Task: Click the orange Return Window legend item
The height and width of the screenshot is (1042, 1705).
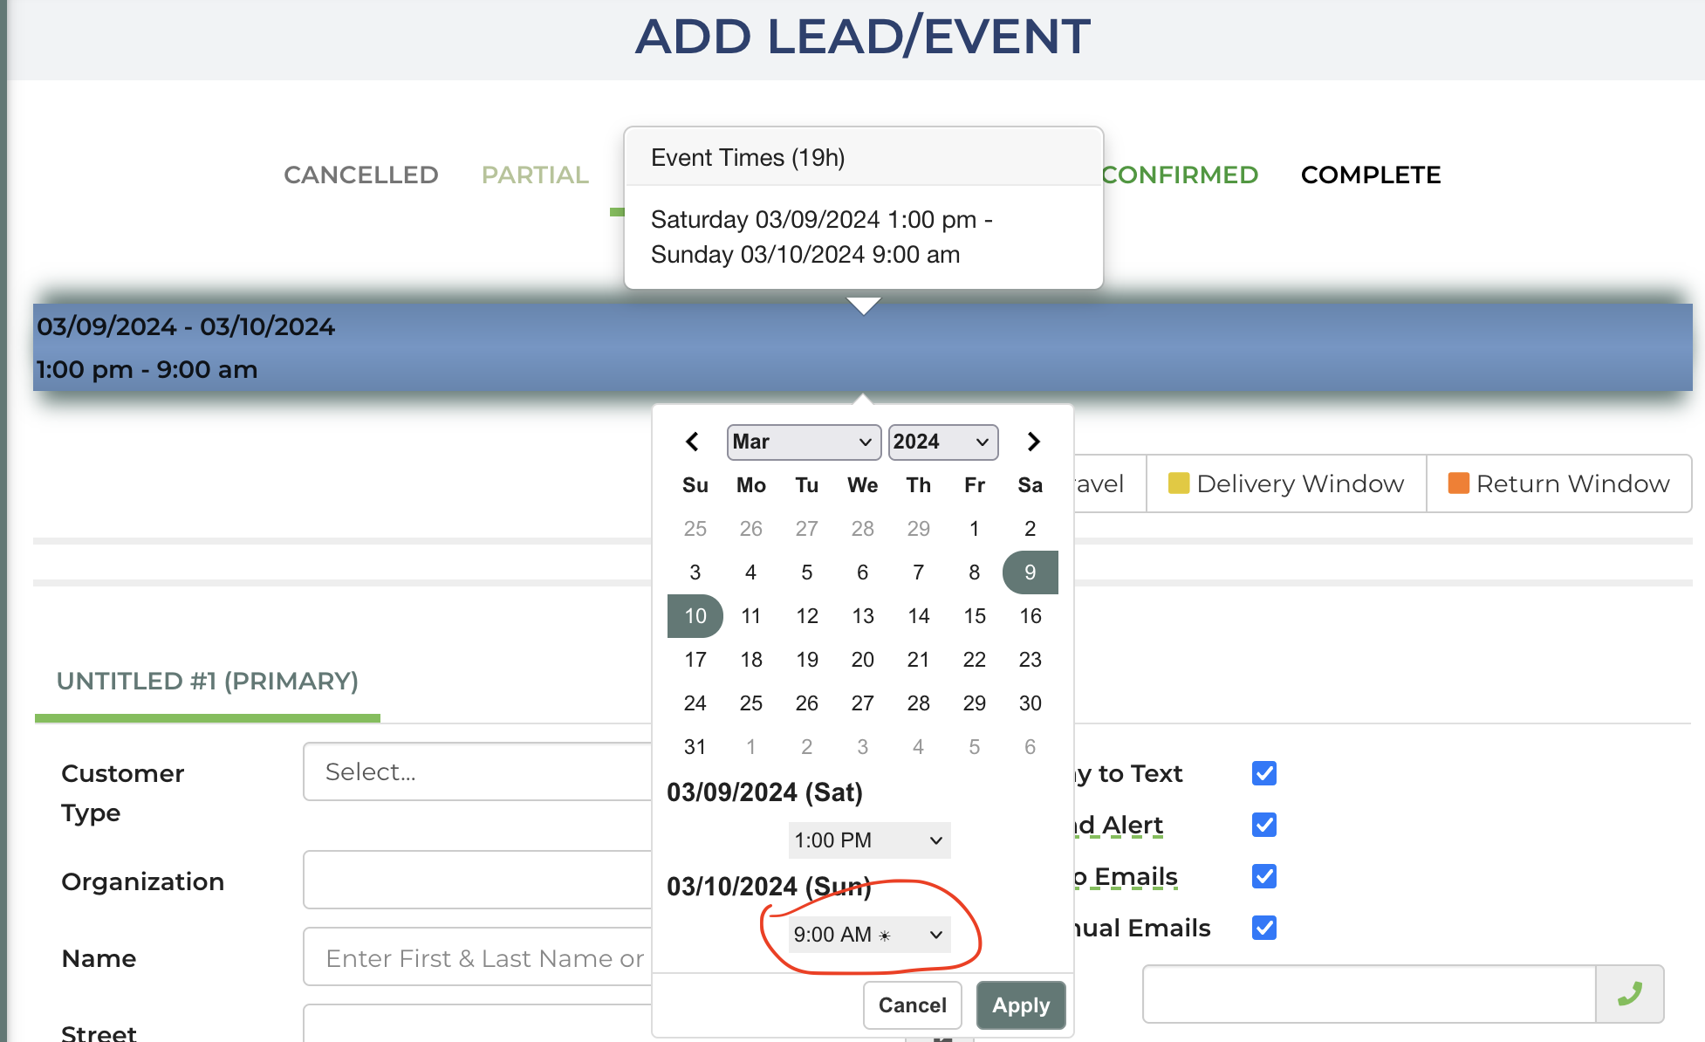Action: tap(1558, 483)
